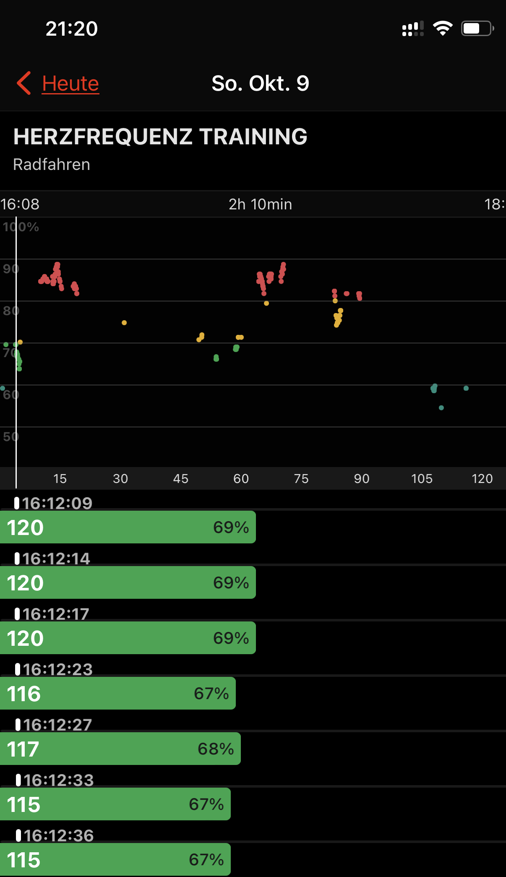This screenshot has width=506, height=877.
Task: Tap the lone yellow dot near minute 30
Action: [124, 323]
